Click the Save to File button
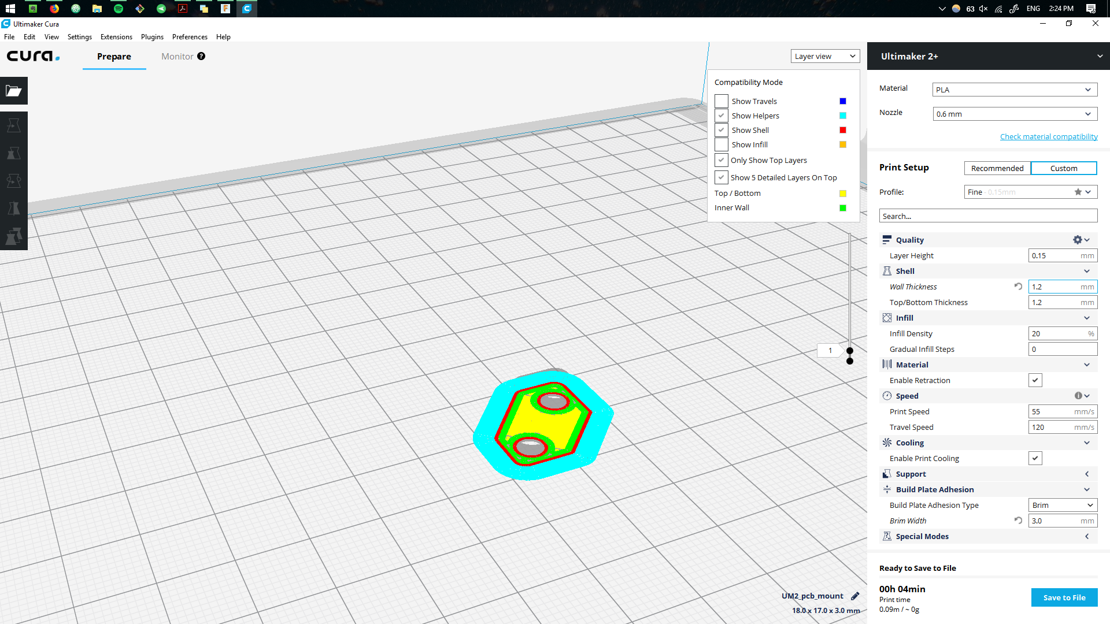 1064,597
